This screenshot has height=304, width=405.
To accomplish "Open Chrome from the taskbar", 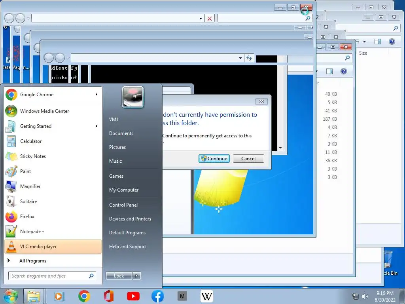I will coord(84,296).
